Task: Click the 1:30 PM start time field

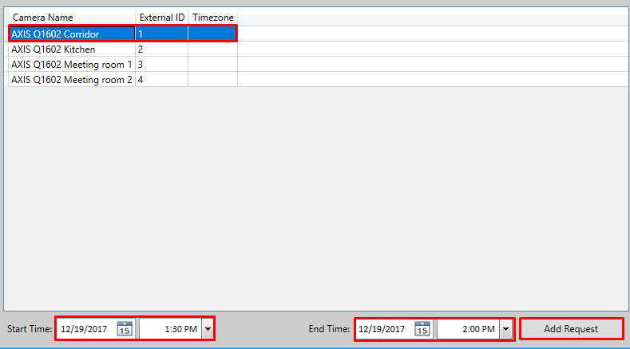Action: point(170,329)
